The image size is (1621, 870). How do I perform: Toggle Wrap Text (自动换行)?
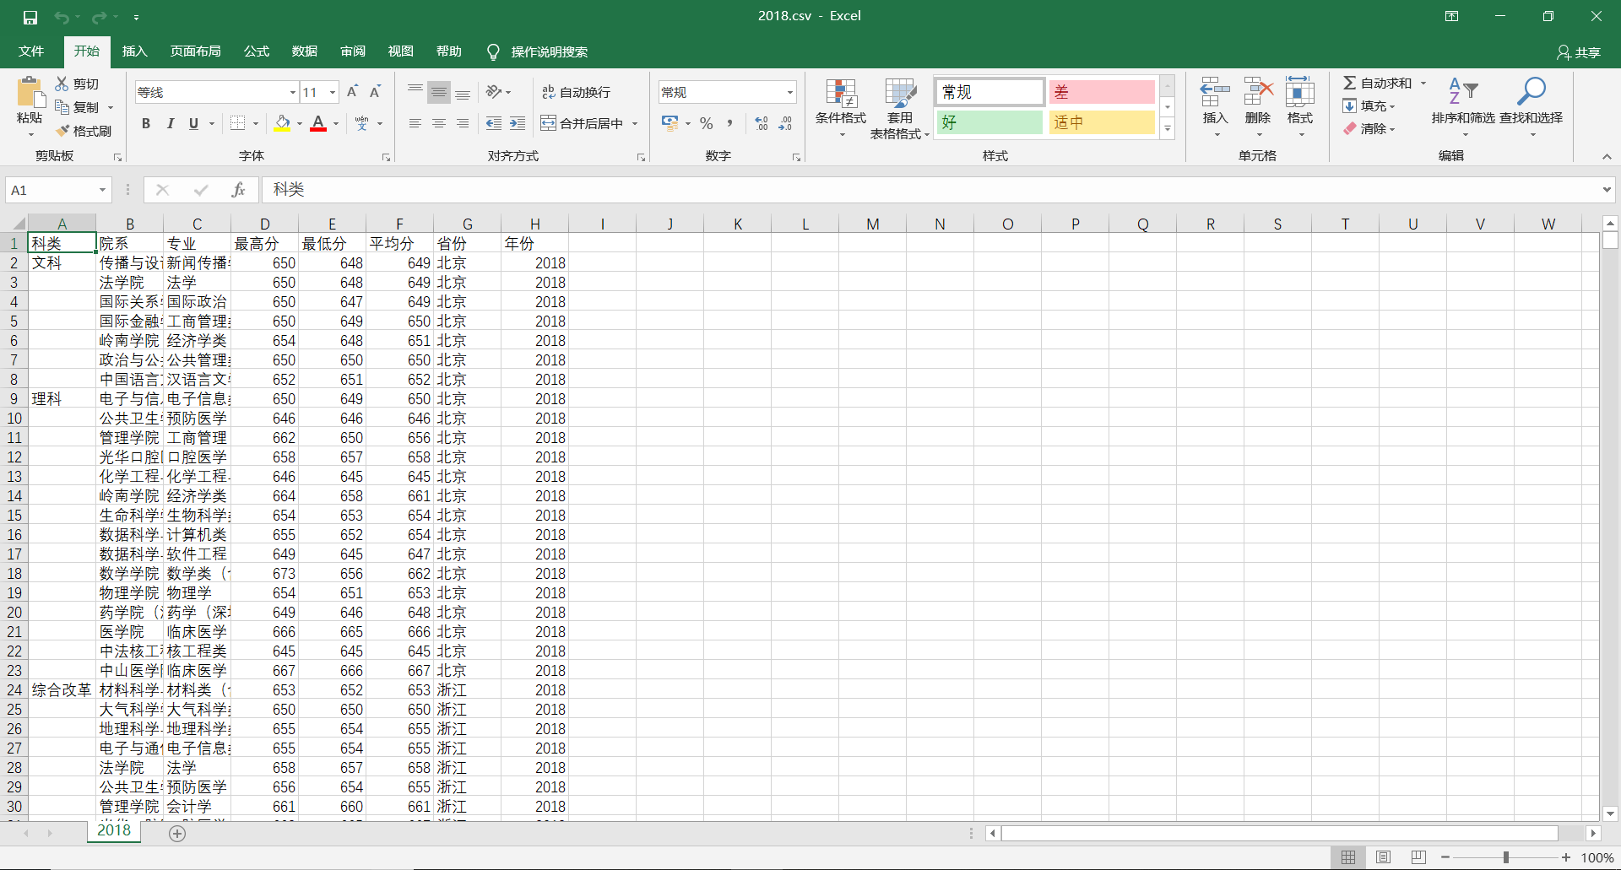click(x=576, y=92)
